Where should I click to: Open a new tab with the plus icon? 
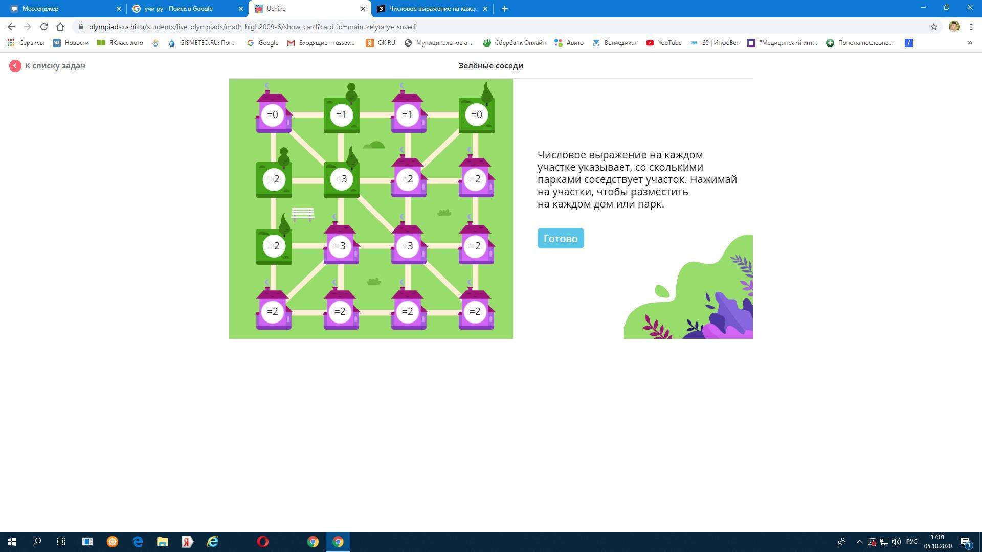click(x=505, y=9)
